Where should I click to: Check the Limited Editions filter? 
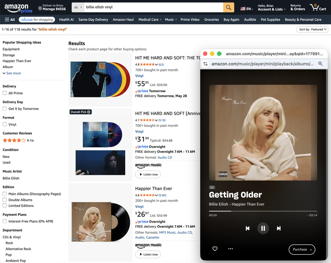point(5,206)
